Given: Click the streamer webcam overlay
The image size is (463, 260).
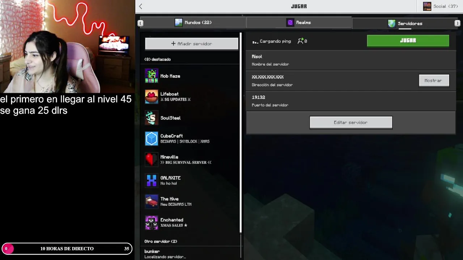Looking at the screenshot, I should tap(67, 47).
